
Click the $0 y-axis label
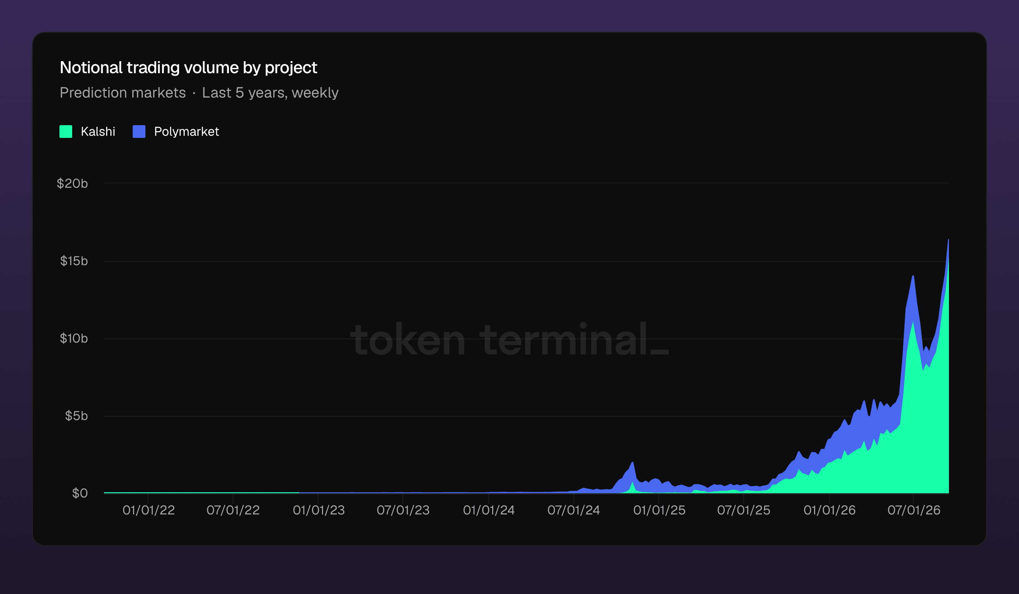80,493
